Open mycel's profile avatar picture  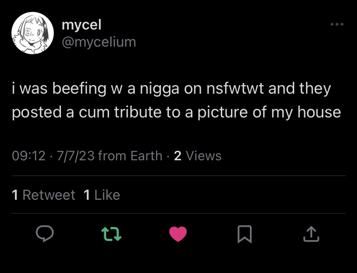tap(31, 33)
